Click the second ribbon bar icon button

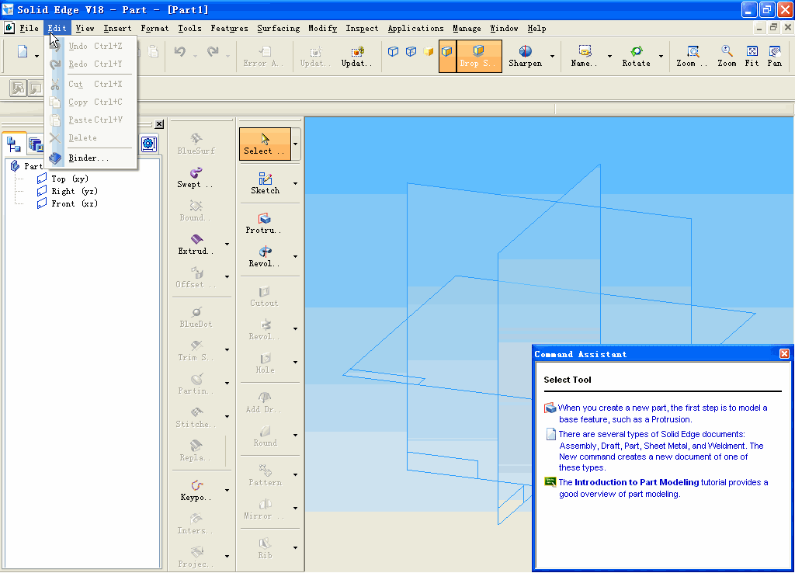(35, 89)
